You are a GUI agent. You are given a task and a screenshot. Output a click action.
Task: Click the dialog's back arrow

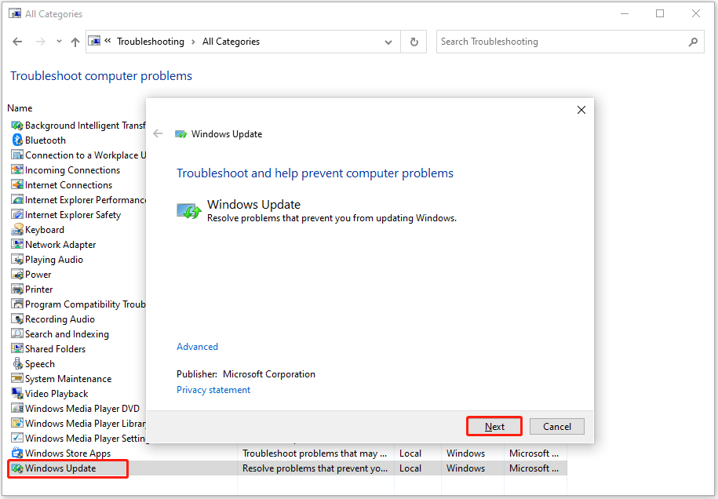click(x=158, y=133)
